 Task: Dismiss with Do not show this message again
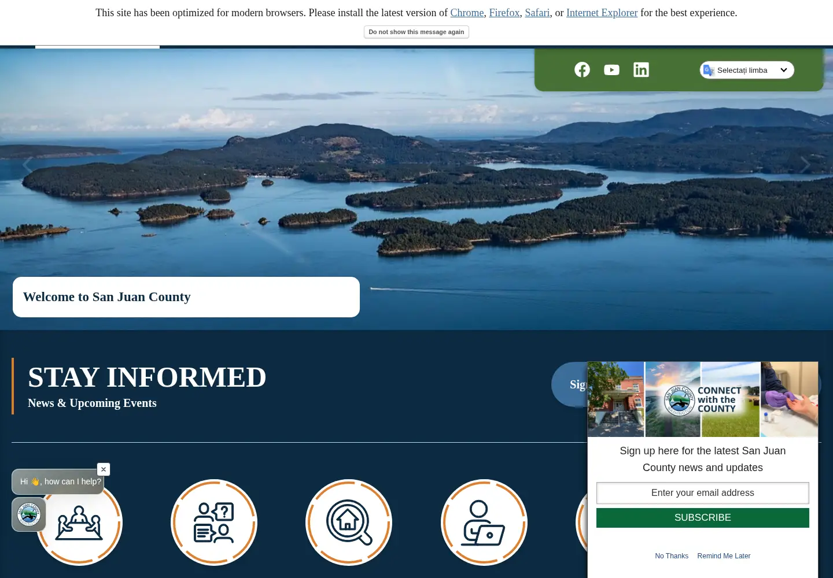pos(417,32)
